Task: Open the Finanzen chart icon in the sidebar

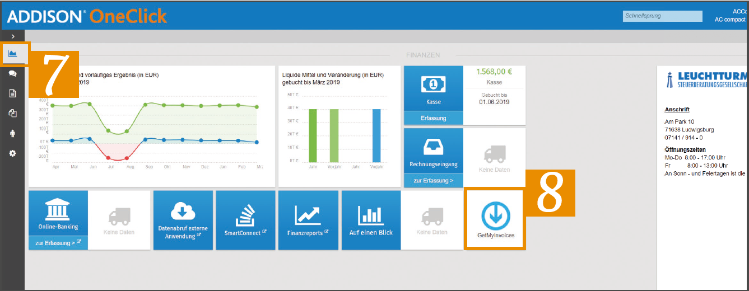Action: [x=12, y=54]
